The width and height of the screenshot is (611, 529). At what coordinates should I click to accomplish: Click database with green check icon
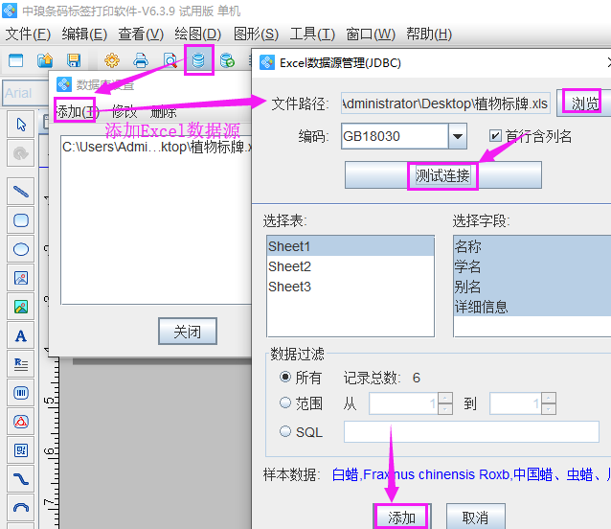(227, 60)
